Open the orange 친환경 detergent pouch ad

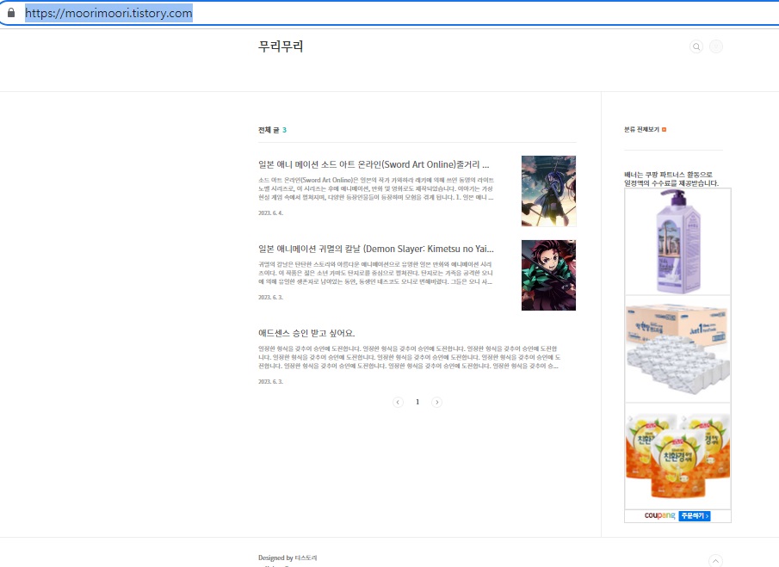[x=677, y=456]
